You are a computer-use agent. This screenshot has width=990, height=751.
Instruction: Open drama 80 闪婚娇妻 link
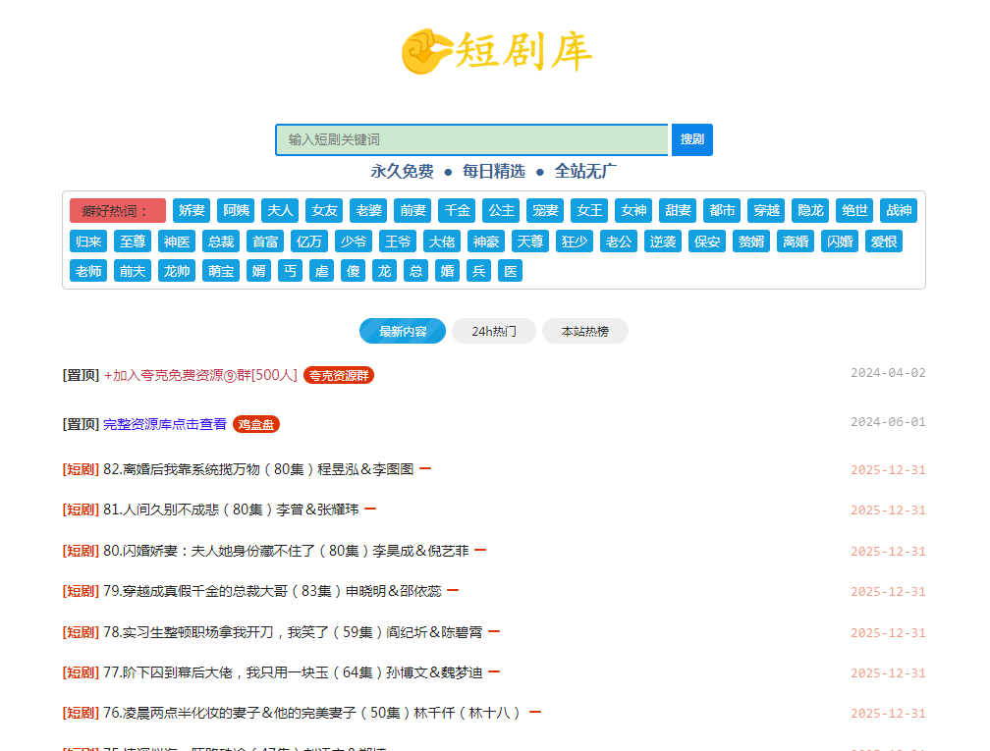click(286, 551)
